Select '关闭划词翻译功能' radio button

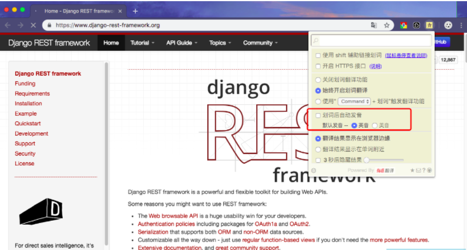[x=318, y=80]
